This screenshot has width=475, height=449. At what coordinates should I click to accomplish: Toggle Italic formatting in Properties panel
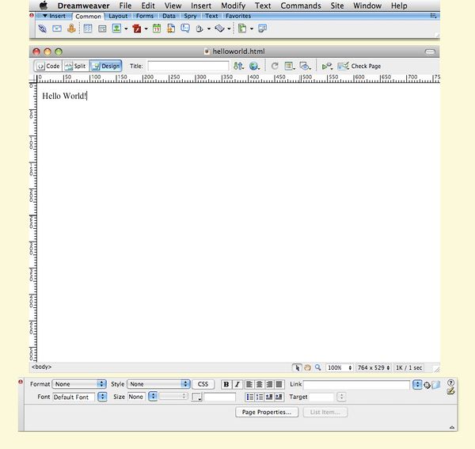(x=237, y=384)
